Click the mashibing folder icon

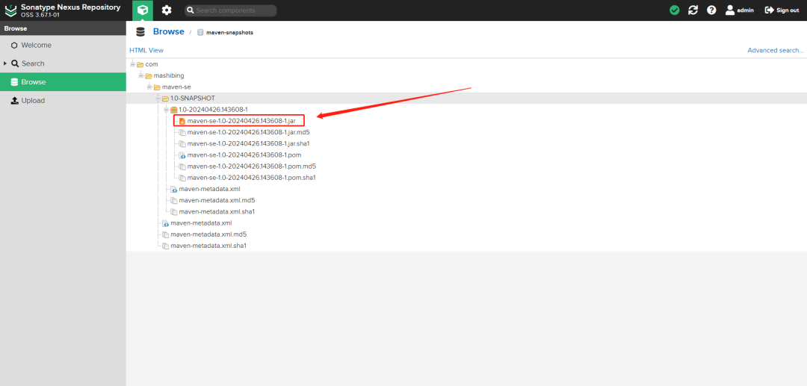tap(148, 75)
